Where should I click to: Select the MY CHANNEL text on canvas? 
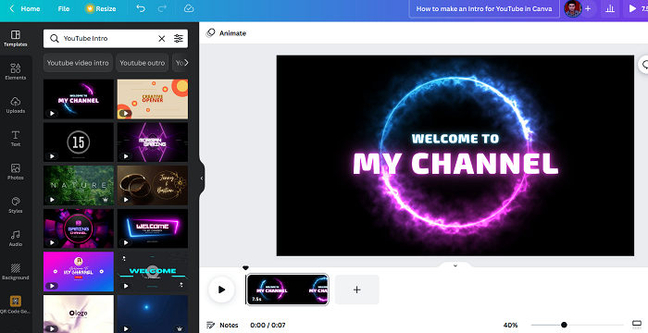tap(455, 164)
